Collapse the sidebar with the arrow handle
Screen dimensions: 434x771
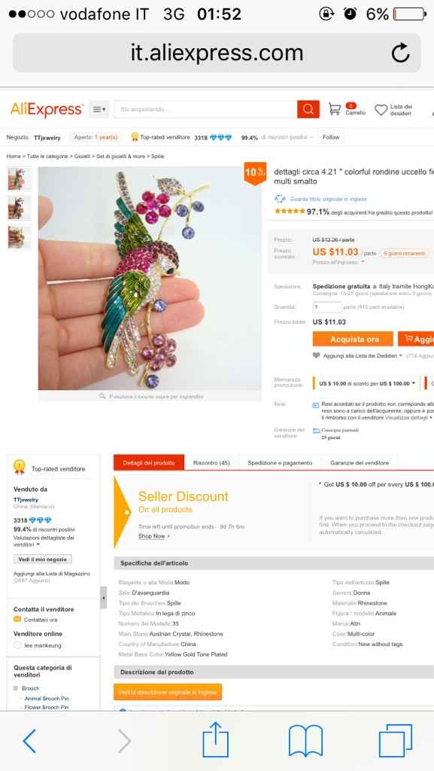pyautogui.click(x=104, y=597)
